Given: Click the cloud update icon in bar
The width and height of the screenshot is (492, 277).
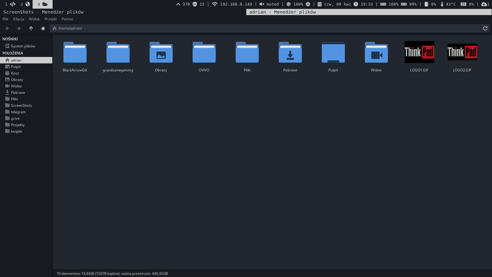Looking at the screenshot, I should coord(484,4).
